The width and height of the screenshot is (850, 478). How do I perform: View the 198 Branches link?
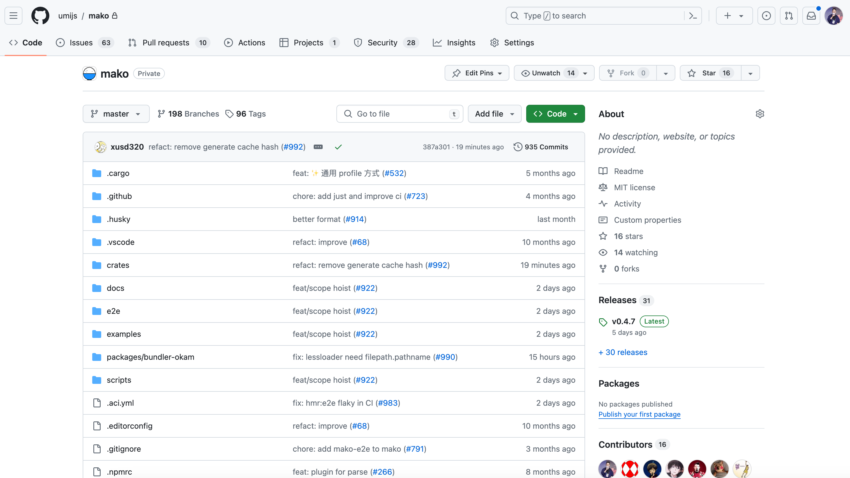(188, 114)
